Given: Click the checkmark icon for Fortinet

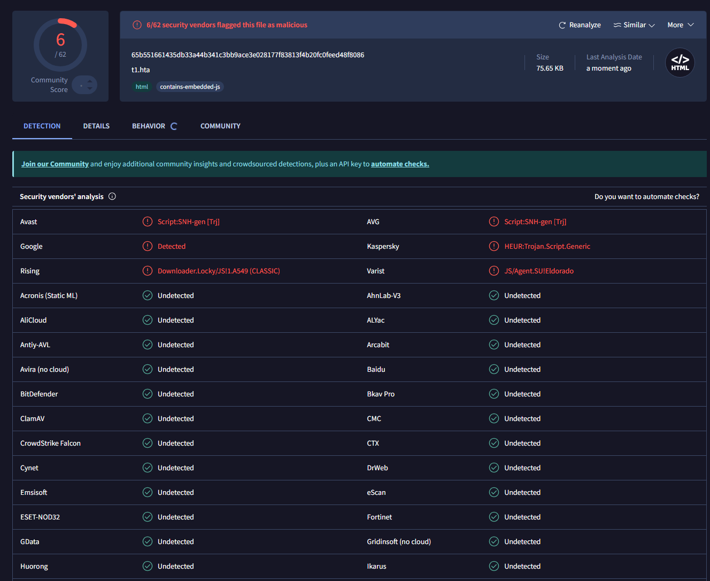Looking at the screenshot, I should click(494, 517).
